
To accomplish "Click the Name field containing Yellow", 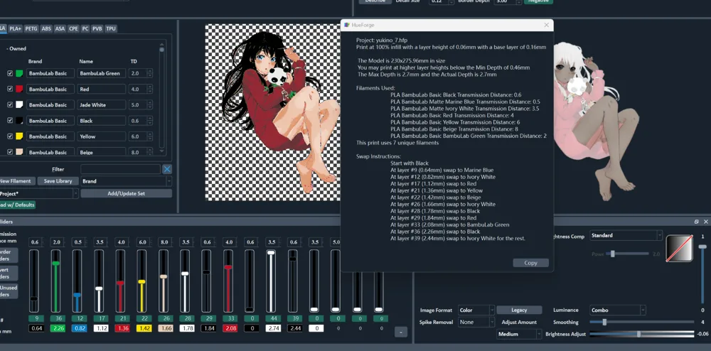I will (102, 136).
